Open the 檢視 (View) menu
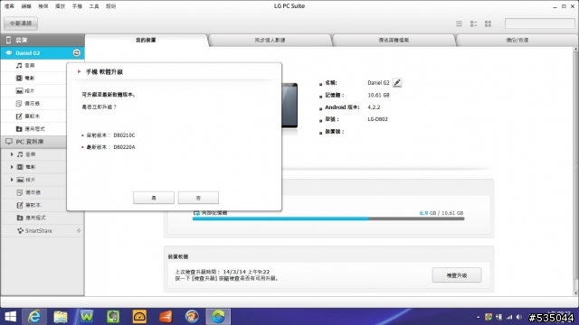The height and width of the screenshot is (325, 579). coord(43,6)
